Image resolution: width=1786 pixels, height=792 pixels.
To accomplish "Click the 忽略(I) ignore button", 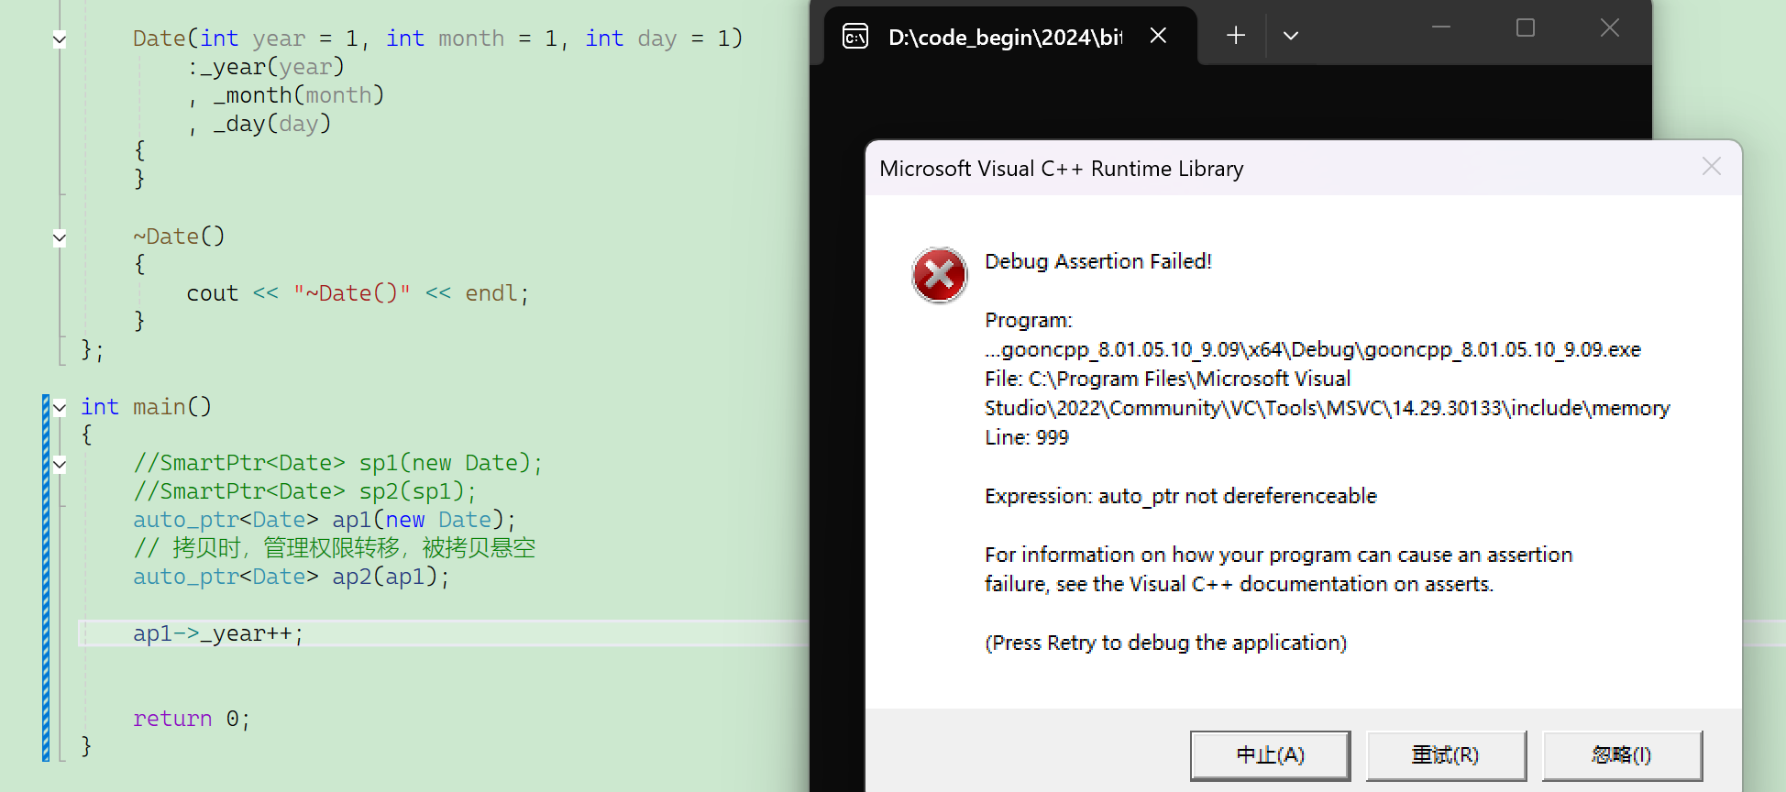I will [x=1622, y=755].
